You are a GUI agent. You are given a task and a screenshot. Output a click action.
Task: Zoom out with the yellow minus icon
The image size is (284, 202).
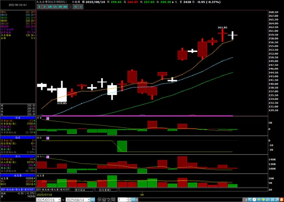click(x=259, y=200)
